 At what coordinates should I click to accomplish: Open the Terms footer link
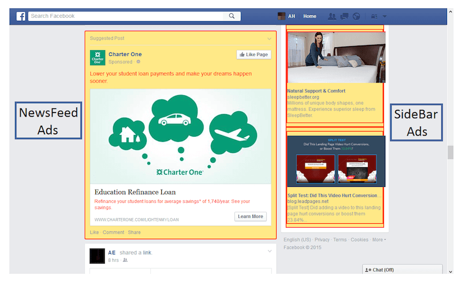point(340,240)
